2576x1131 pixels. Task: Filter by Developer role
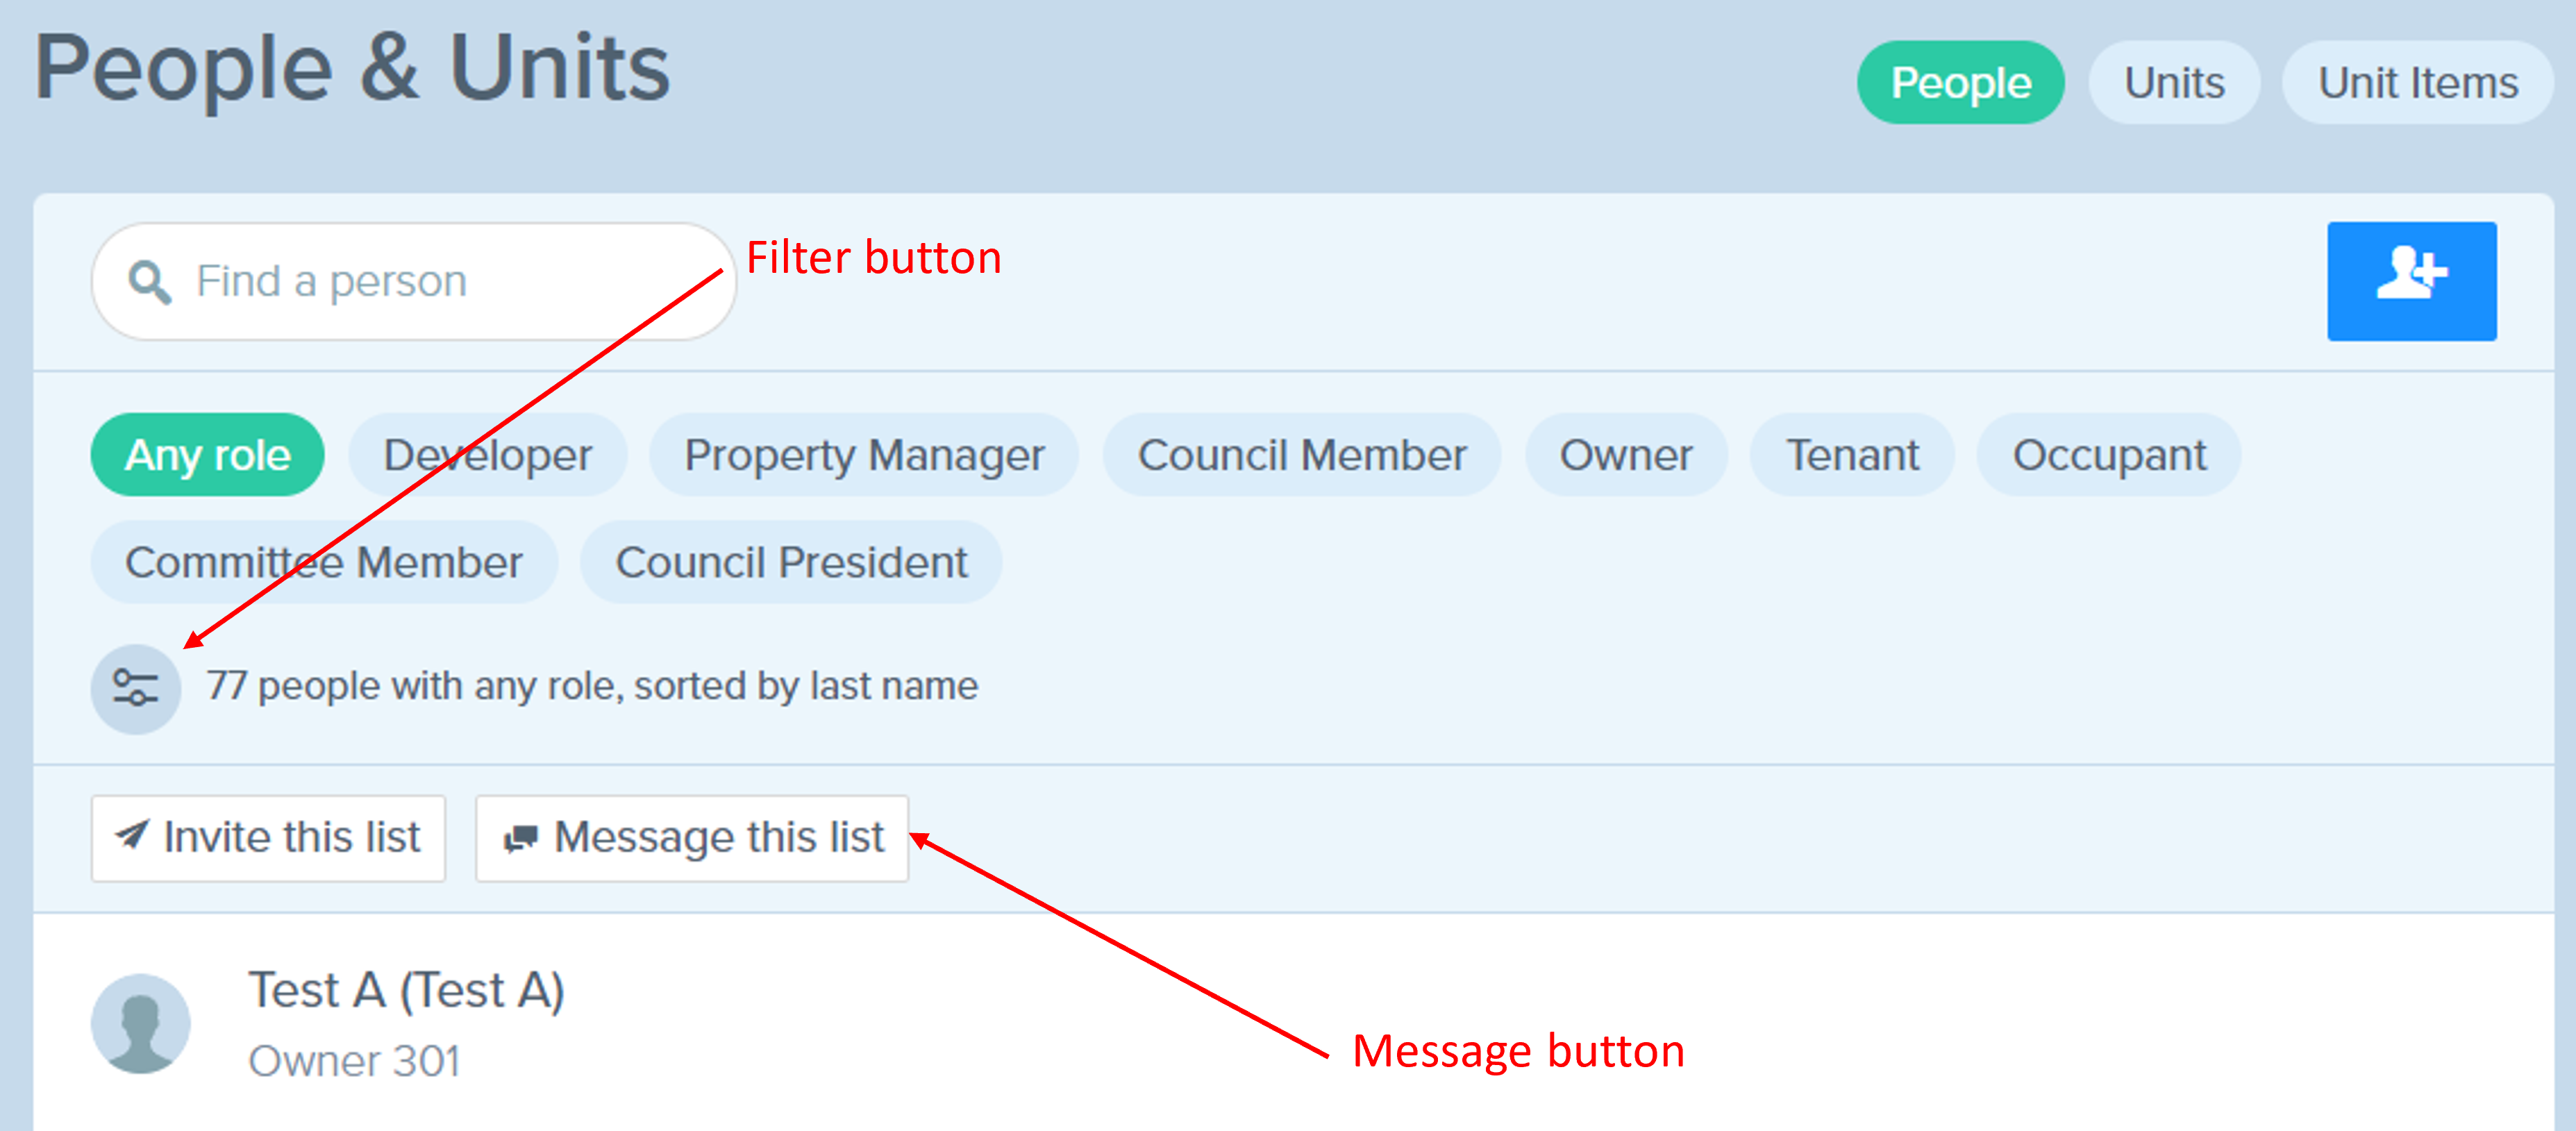[x=488, y=455]
